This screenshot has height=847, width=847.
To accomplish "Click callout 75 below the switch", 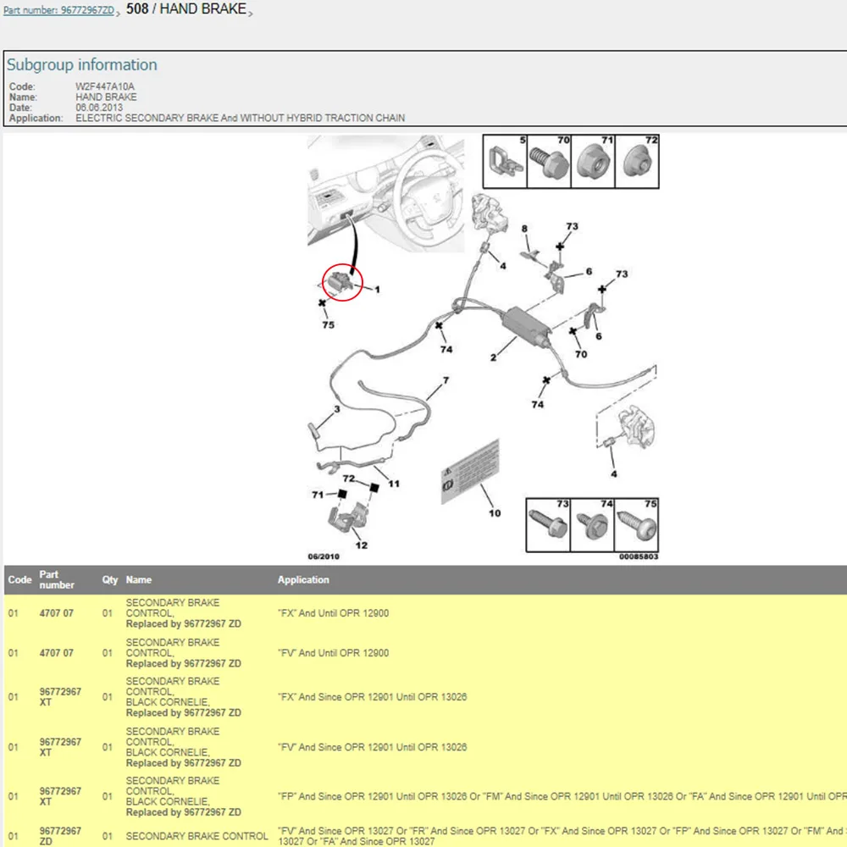I will (329, 324).
